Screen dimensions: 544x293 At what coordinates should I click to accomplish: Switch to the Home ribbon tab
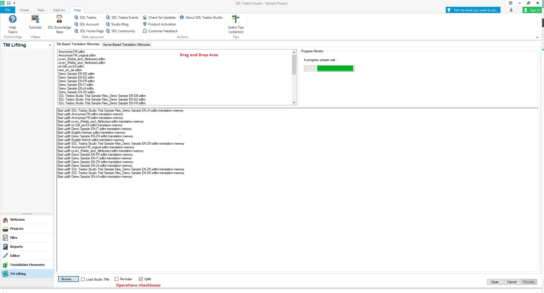coord(24,10)
